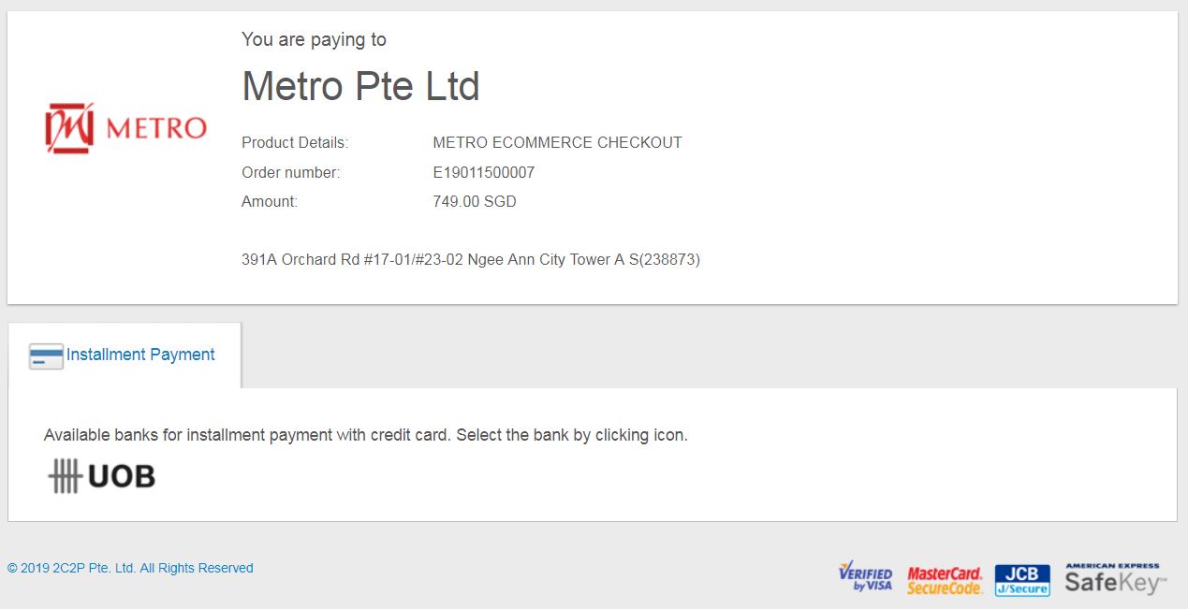The width and height of the screenshot is (1188, 609).
Task: Click the Order number label
Action: (291, 172)
